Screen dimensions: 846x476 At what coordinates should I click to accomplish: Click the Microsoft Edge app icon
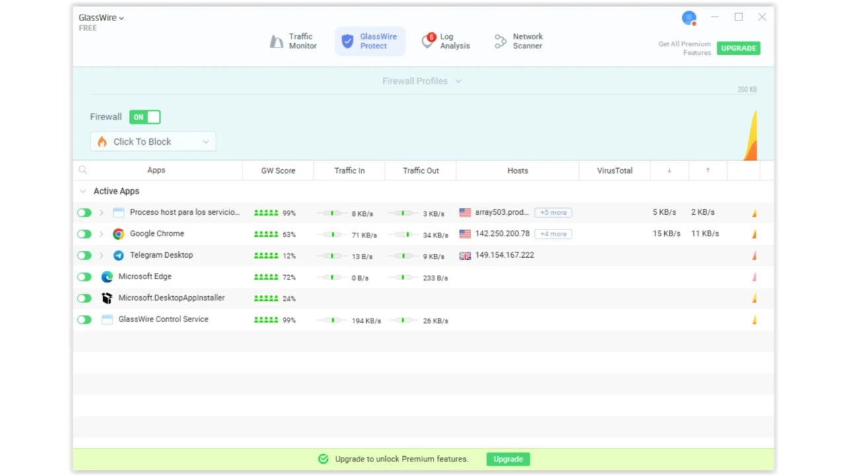pyautogui.click(x=107, y=277)
